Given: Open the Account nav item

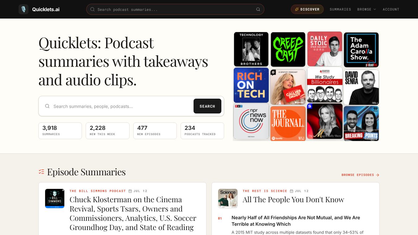Looking at the screenshot, I should click(391, 9).
